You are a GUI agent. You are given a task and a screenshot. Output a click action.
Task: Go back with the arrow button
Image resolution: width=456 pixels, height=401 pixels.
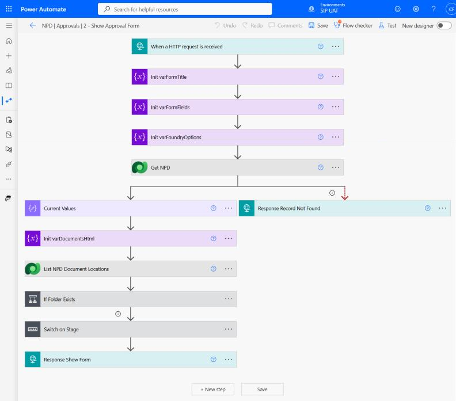pyautogui.click(x=33, y=25)
